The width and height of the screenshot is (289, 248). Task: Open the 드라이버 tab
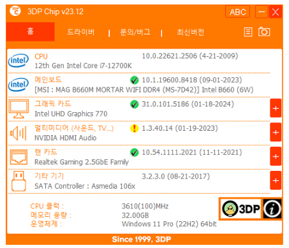81,32
